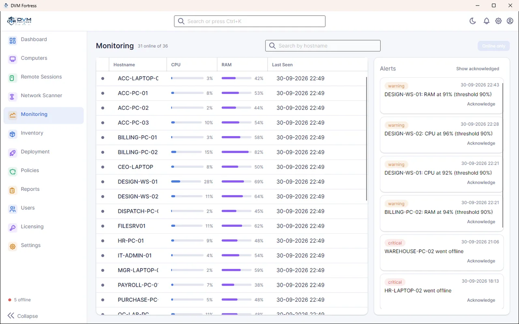Open Remote Sessions icon in sidebar
The width and height of the screenshot is (519, 324).
pyautogui.click(x=13, y=77)
